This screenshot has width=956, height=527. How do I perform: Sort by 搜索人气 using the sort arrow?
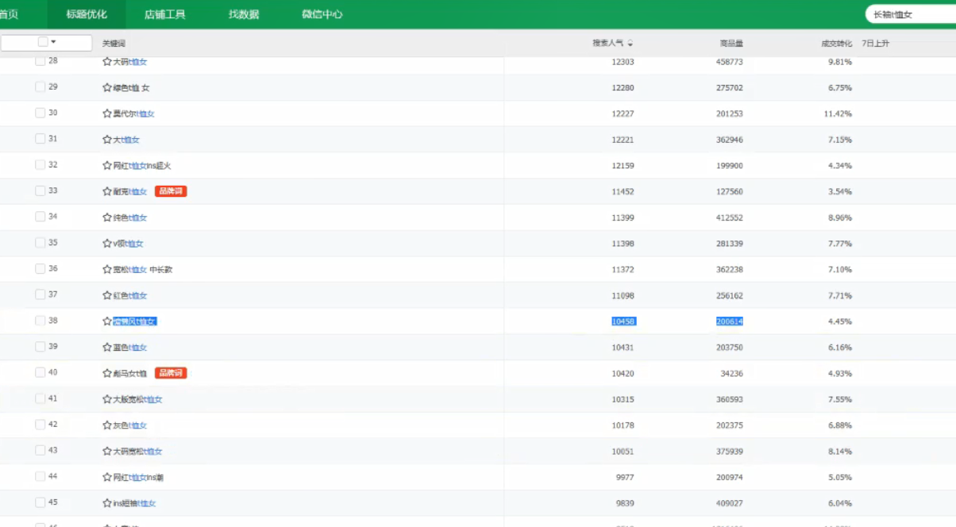pyautogui.click(x=630, y=44)
